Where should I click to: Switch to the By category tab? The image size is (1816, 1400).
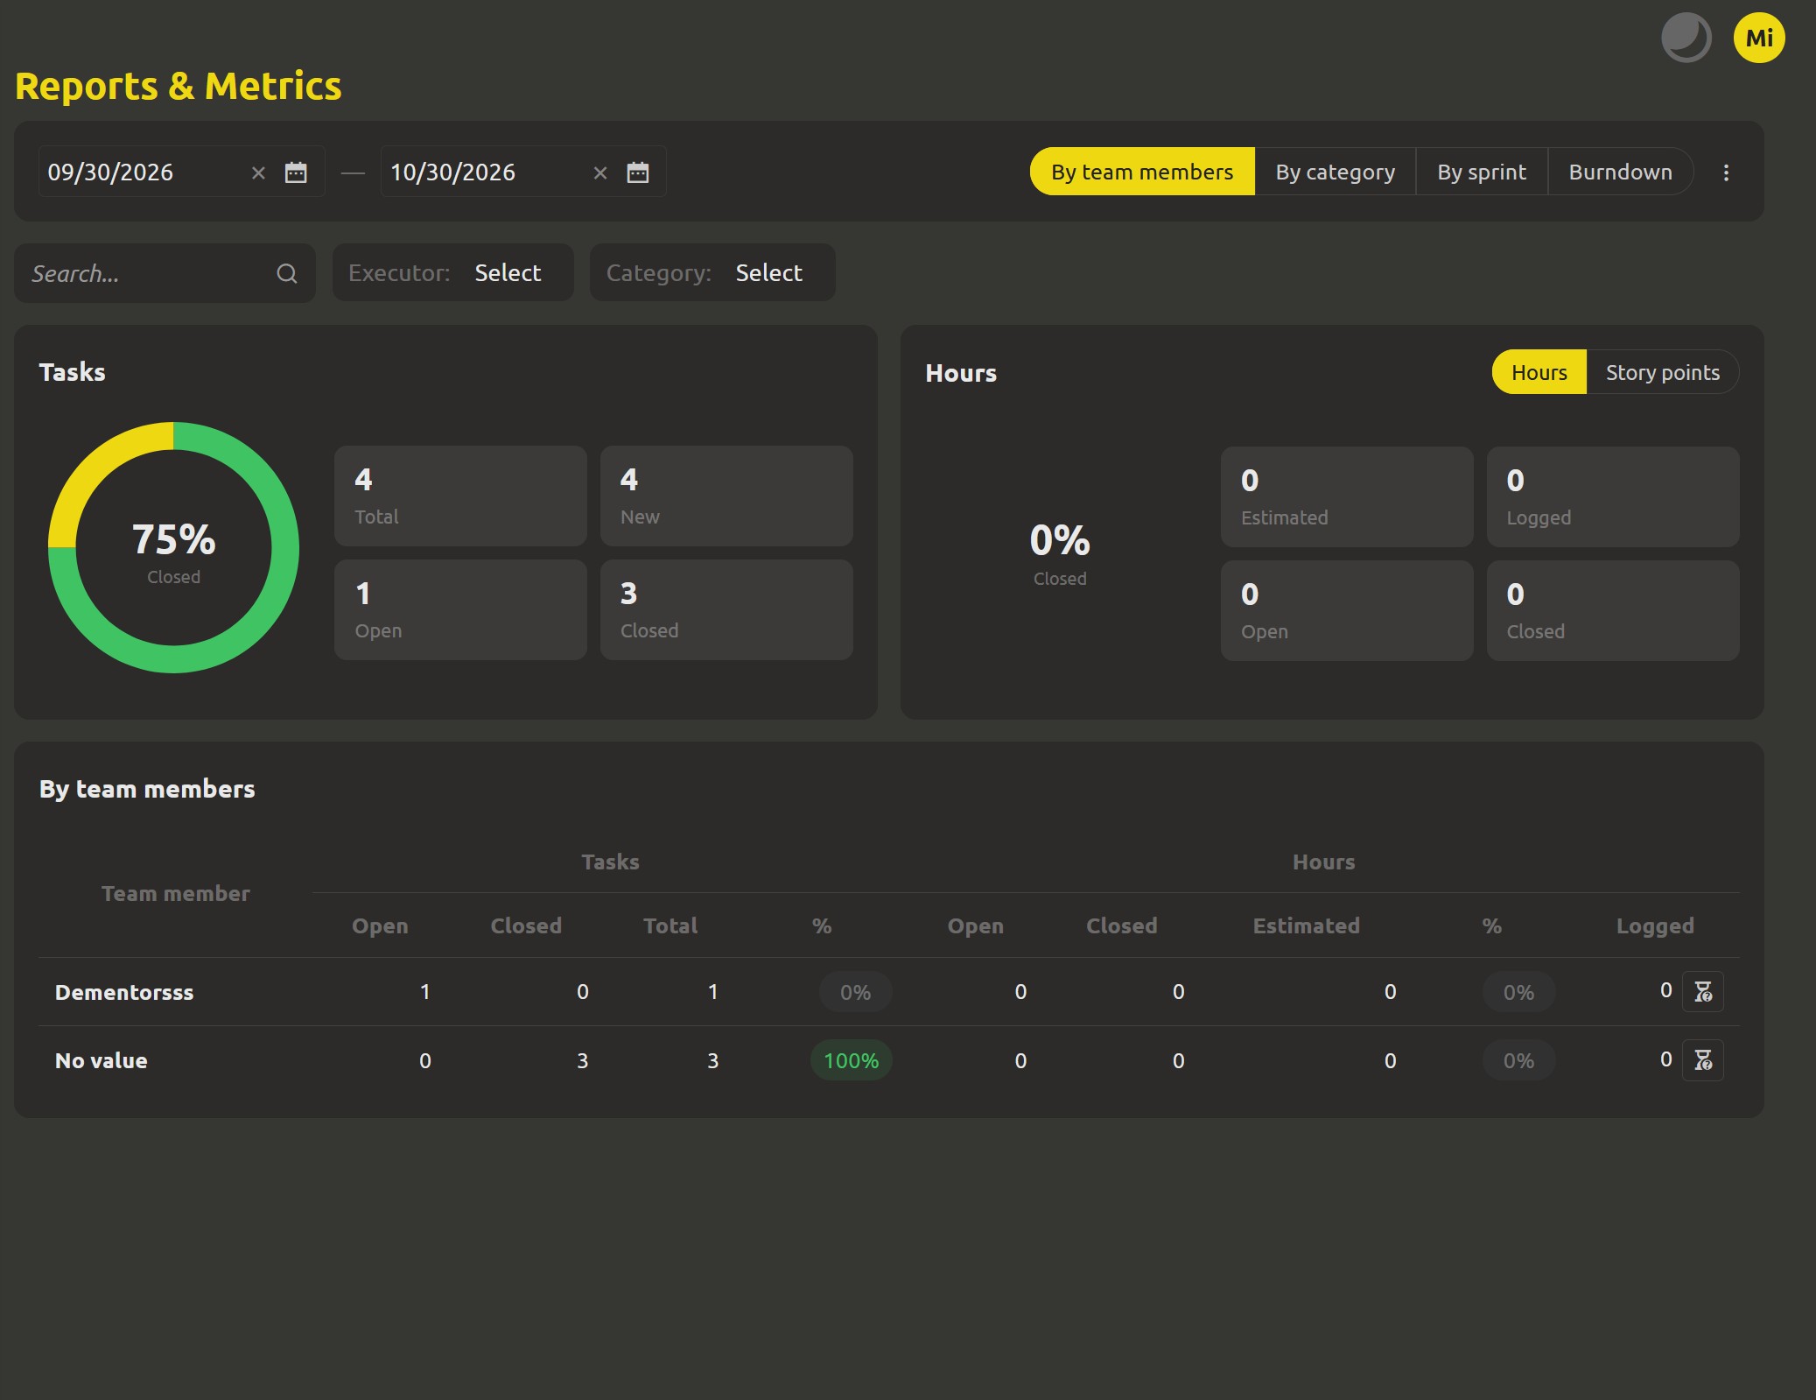point(1335,172)
